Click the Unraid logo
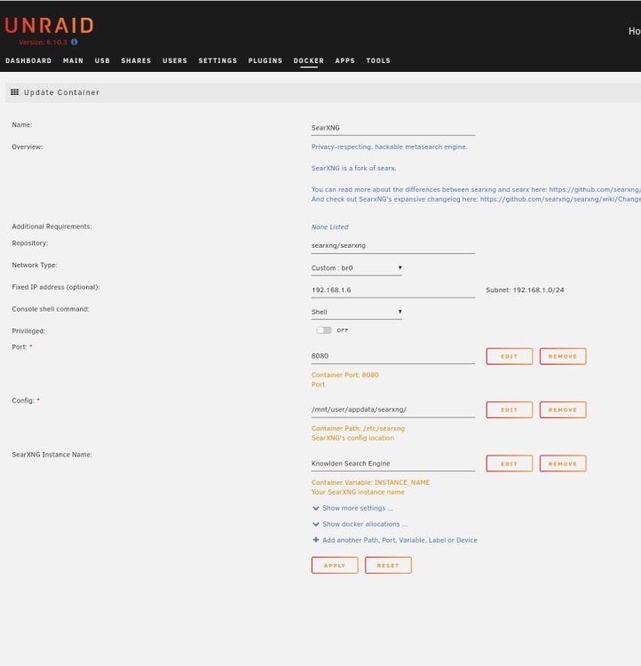Screen dimensions: 641x666 tap(50, 26)
